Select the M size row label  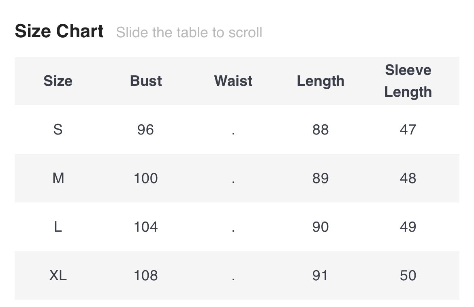pyautogui.click(x=58, y=178)
